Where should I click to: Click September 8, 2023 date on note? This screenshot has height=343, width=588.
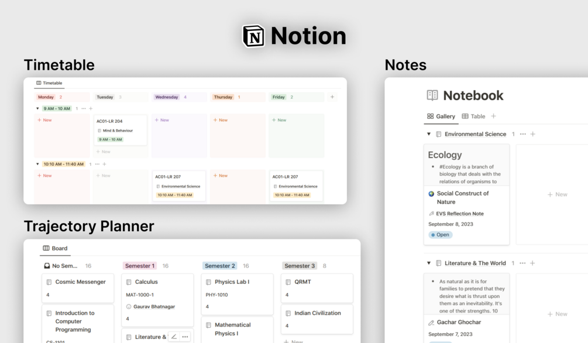click(x=451, y=224)
